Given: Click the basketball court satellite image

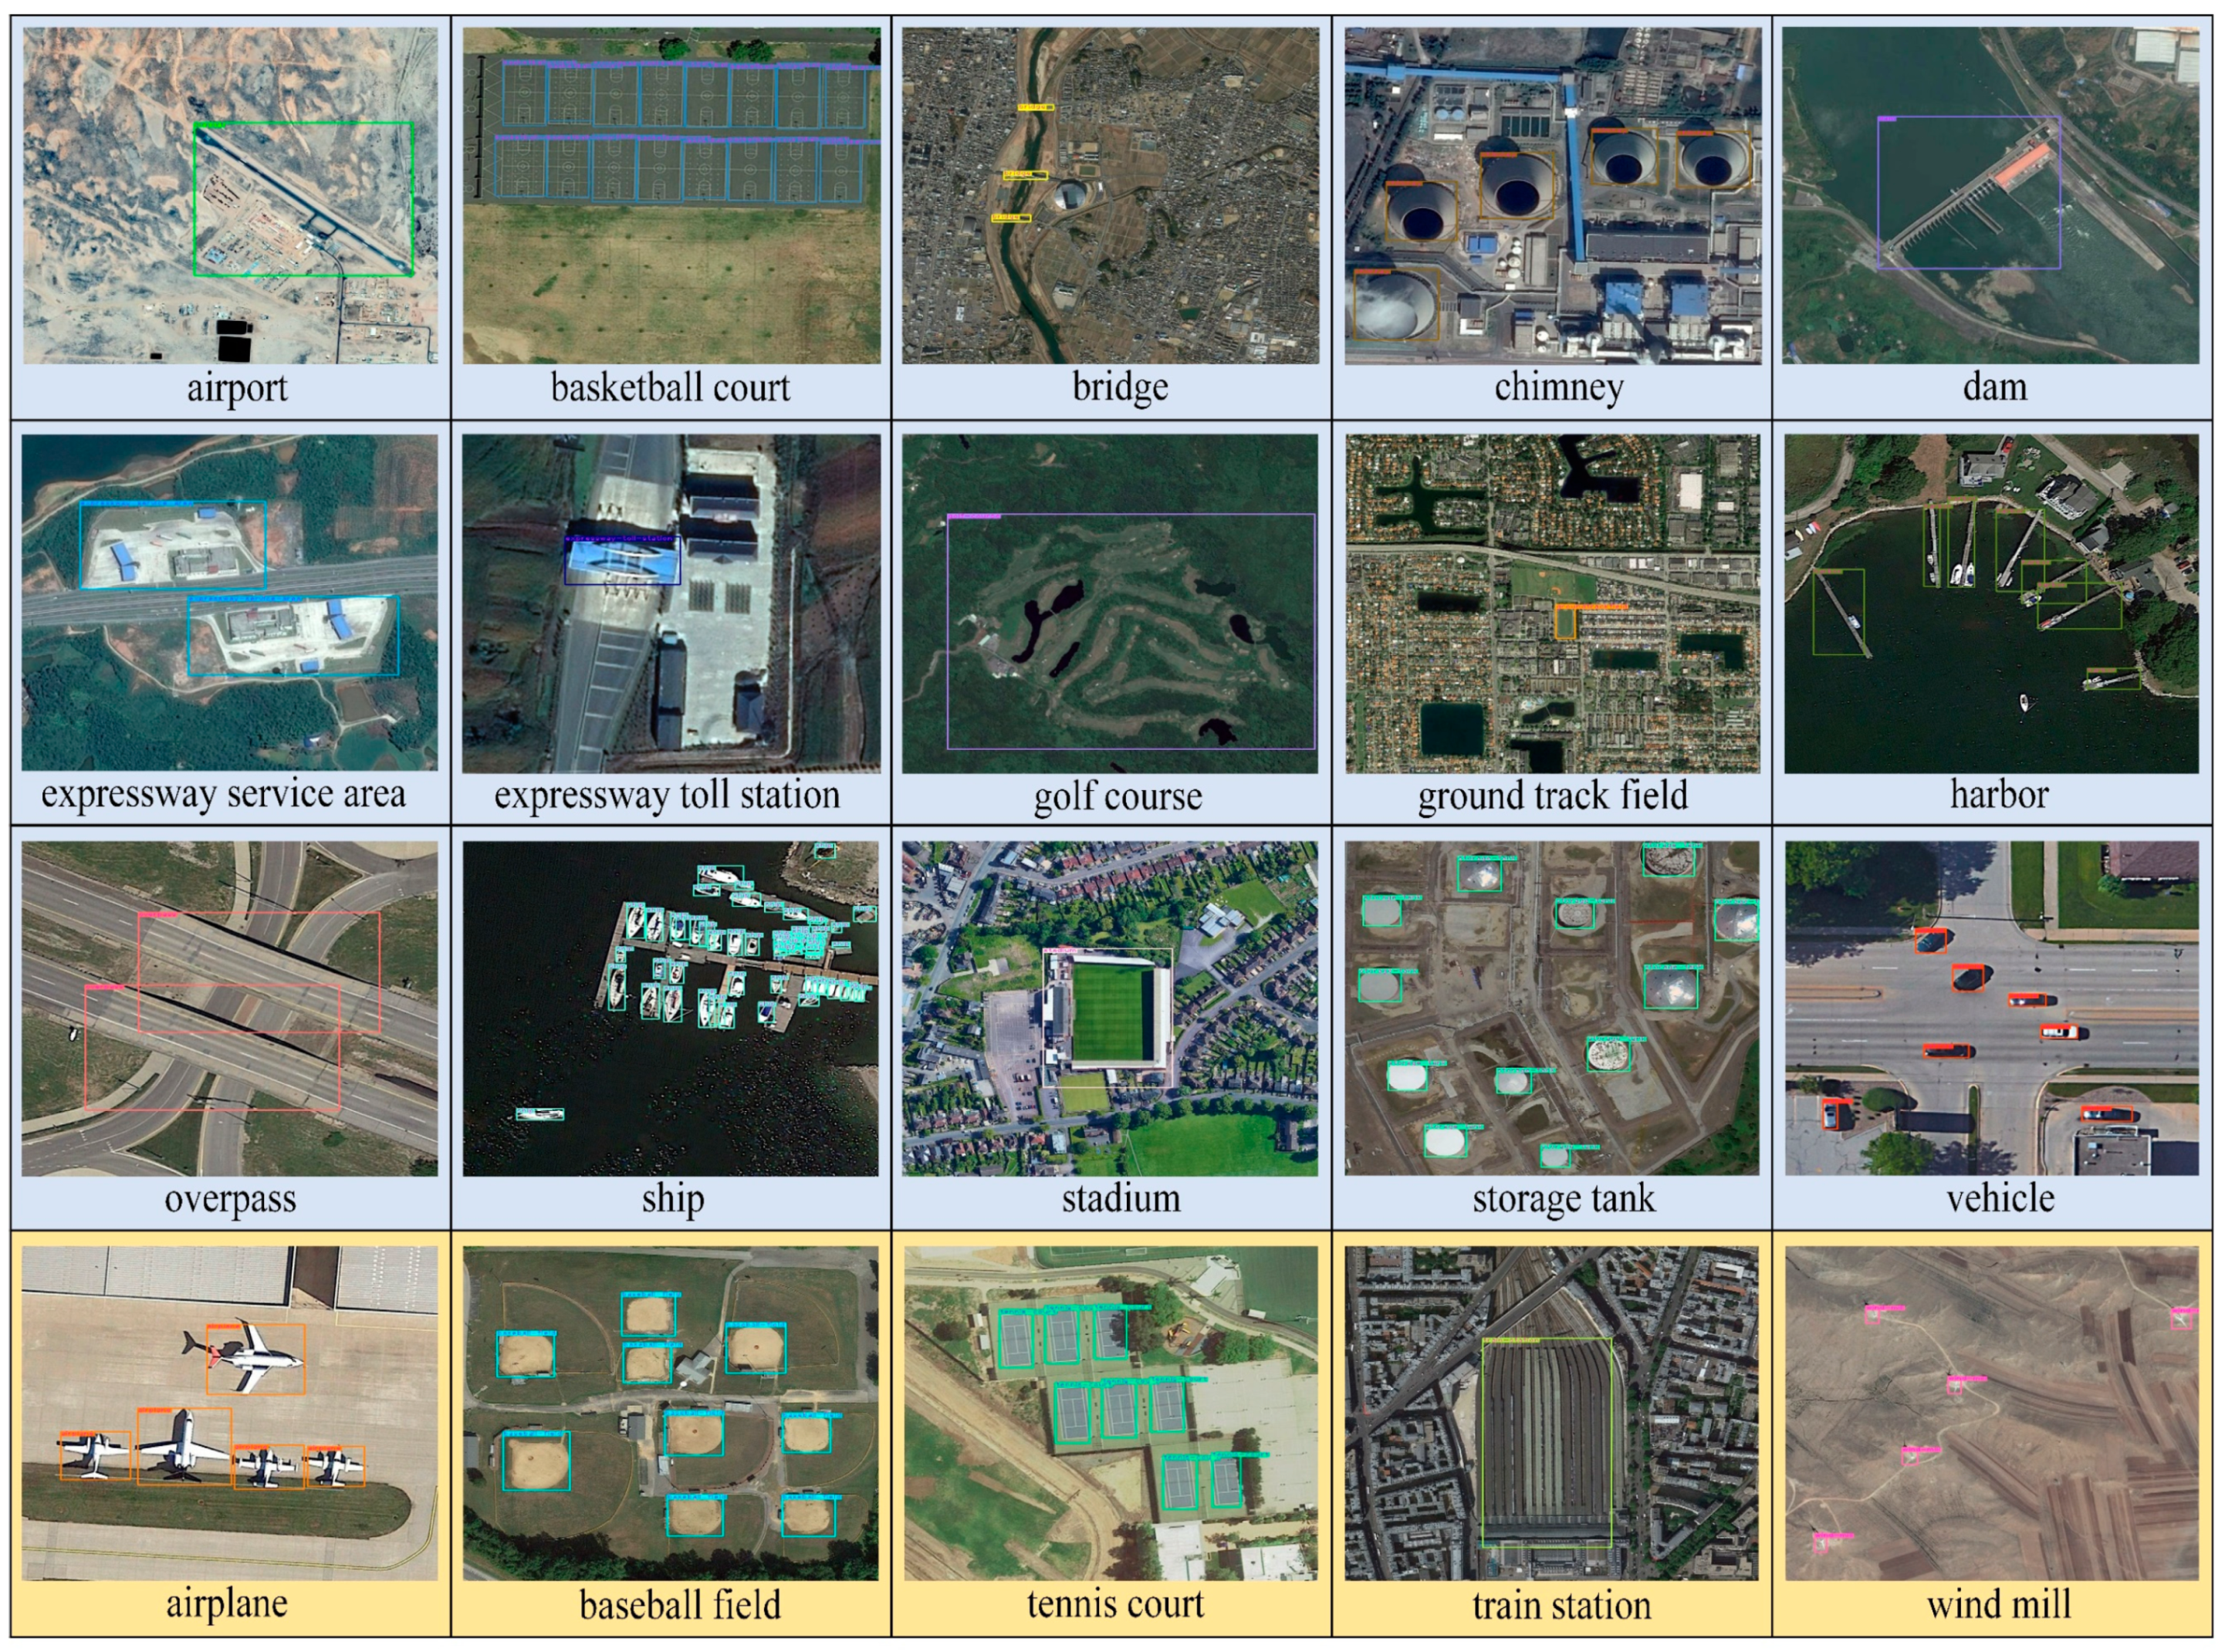Looking at the screenshot, I should coord(671,195).
